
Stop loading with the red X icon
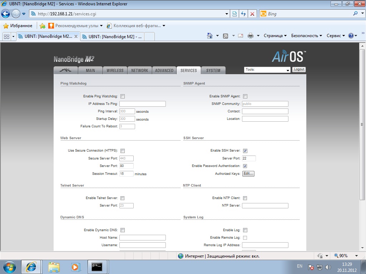252,14
